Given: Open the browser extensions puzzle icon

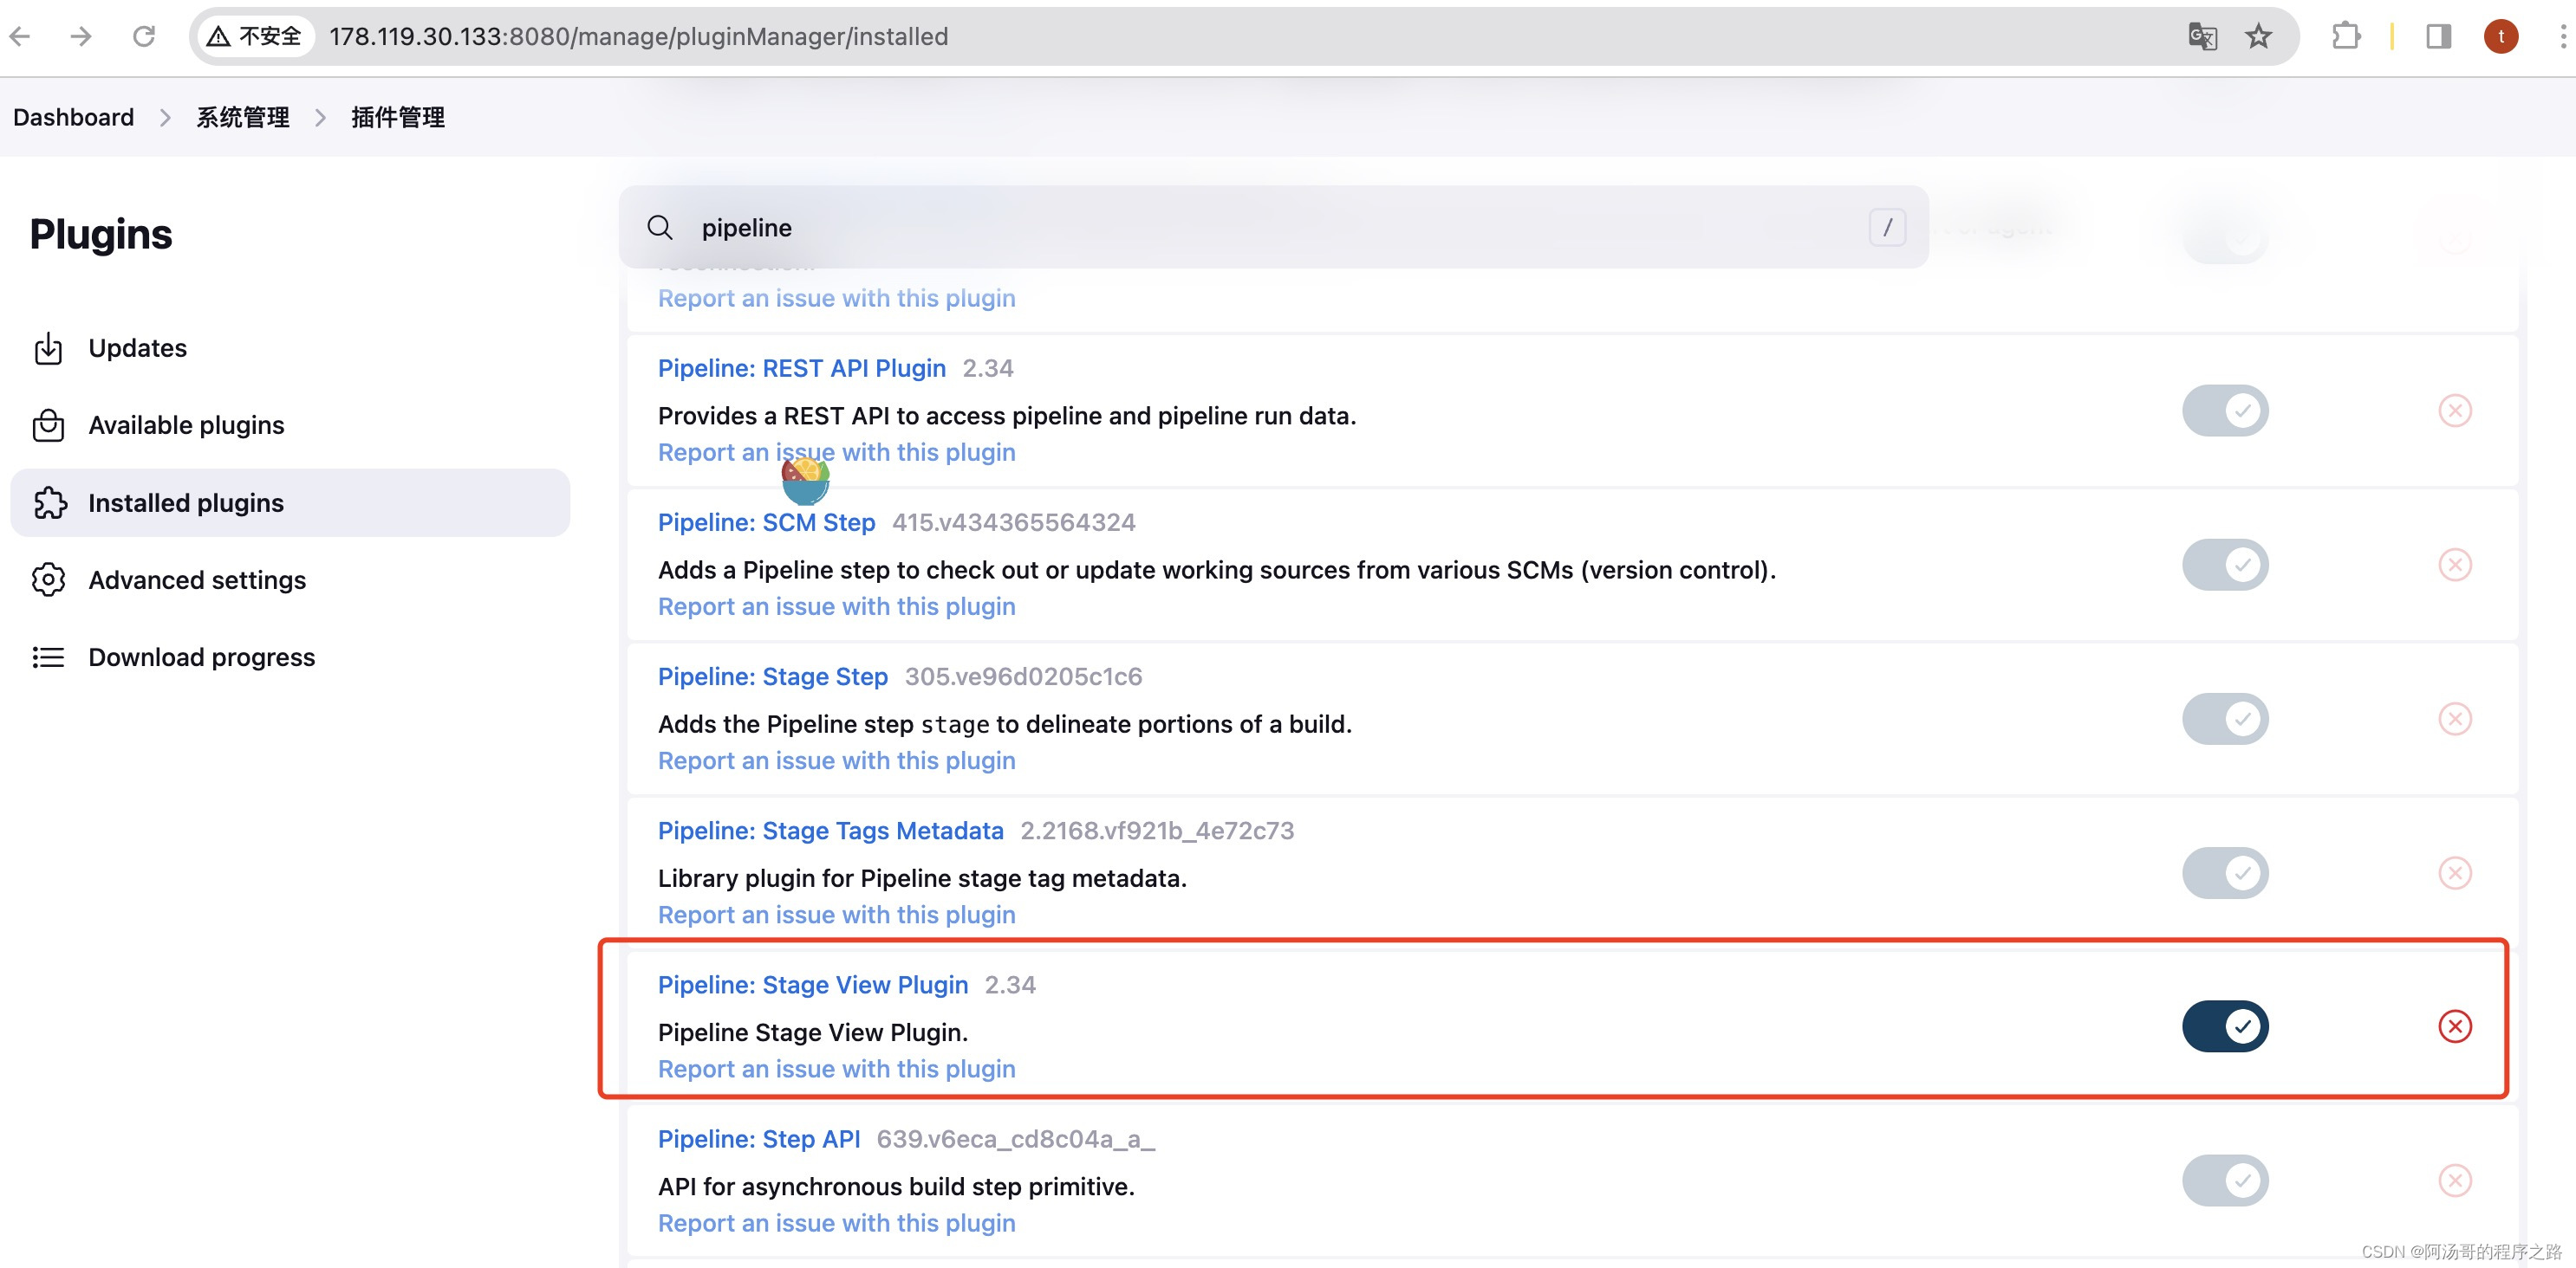Looking at the screenshot, I should tap(2345, 36).
